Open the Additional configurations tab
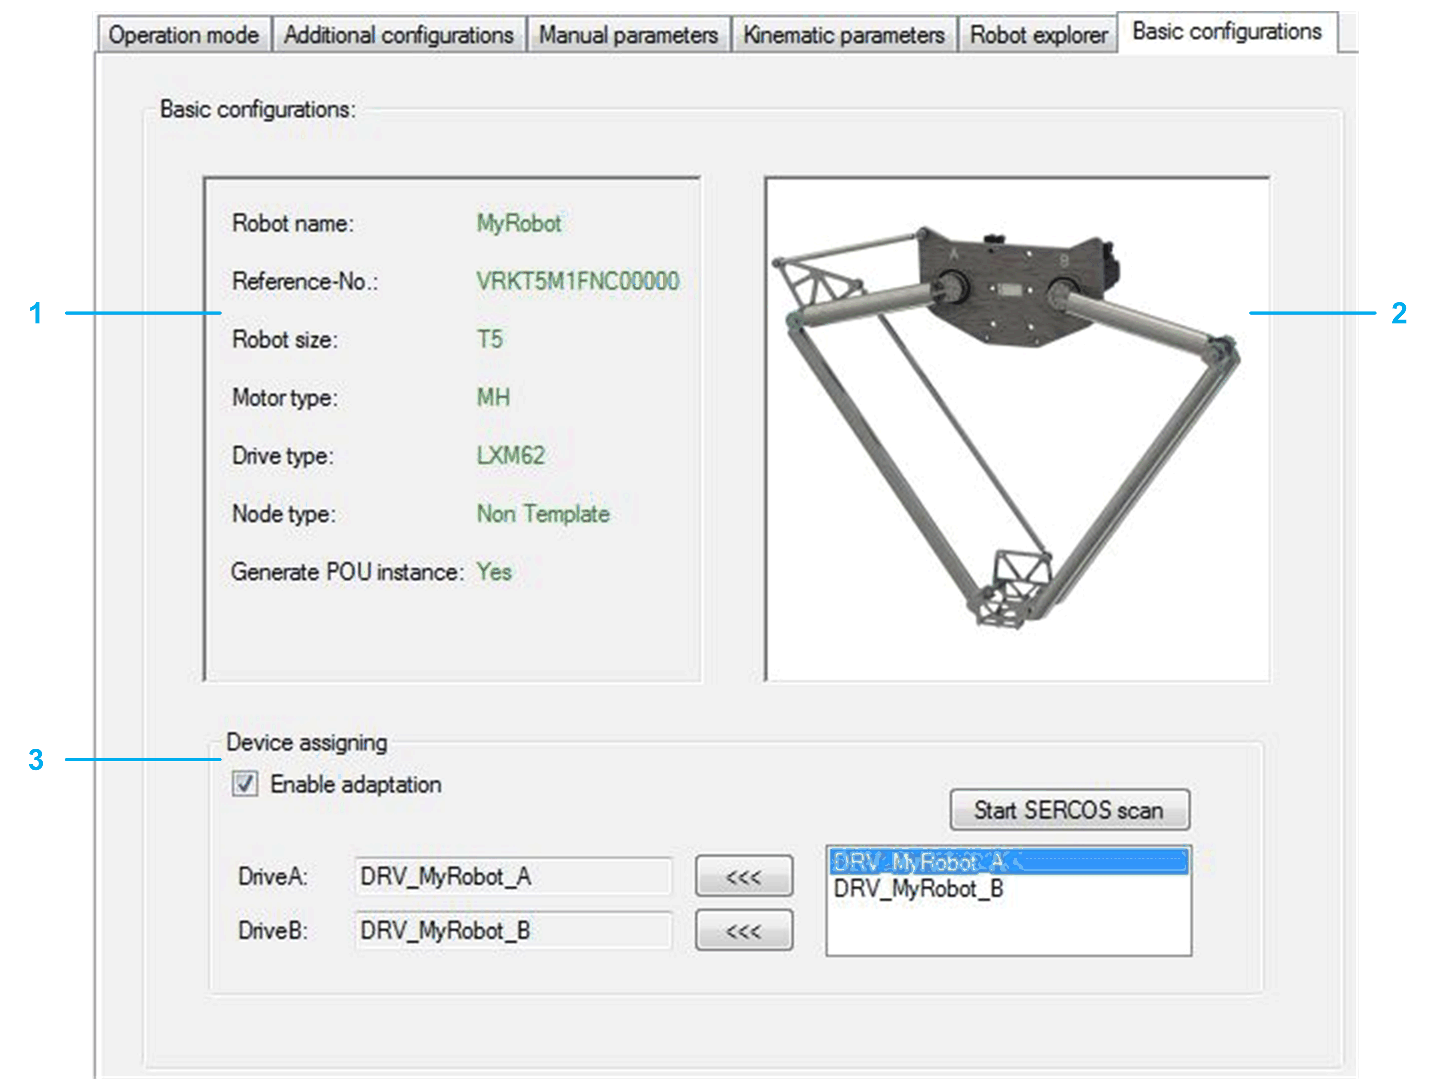Image resolution: width=1433 pixels, height=1091 pixels. click(398, 34)
